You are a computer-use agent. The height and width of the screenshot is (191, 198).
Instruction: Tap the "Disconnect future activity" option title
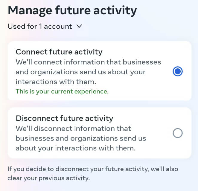(64, 118)
